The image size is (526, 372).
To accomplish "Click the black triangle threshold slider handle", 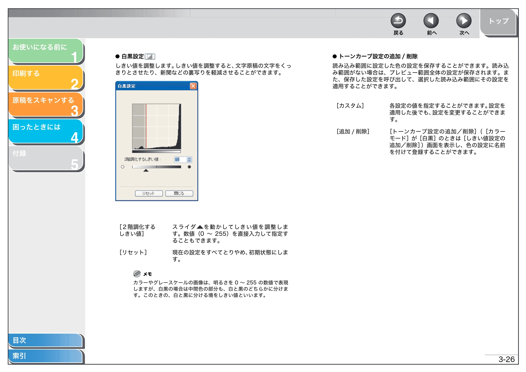I will pyautogui.click(x=146, y=170).
